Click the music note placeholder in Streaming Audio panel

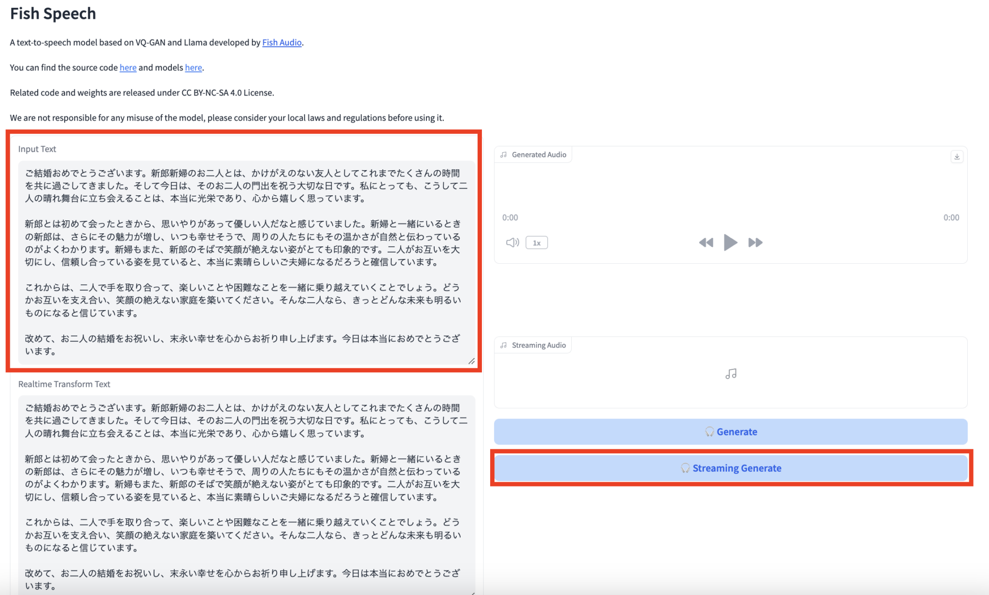(731, 373)
